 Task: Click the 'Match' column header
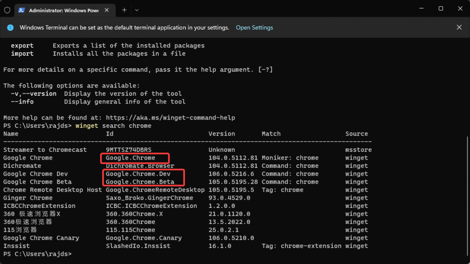coord(271,134)
